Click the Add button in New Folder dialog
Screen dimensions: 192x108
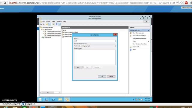(78, 67)
